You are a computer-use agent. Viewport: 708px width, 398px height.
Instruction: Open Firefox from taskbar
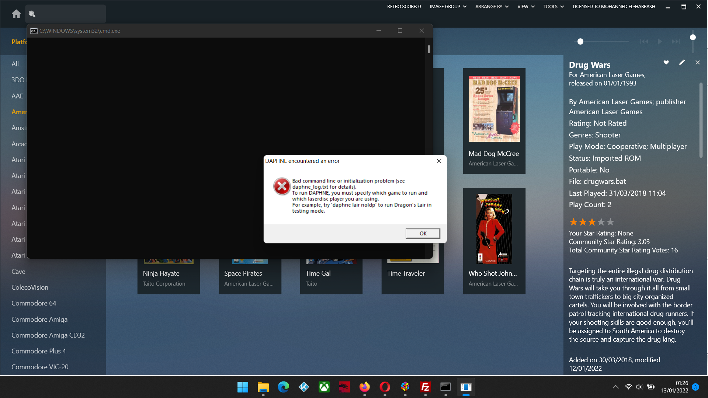(x=364, y=387)
